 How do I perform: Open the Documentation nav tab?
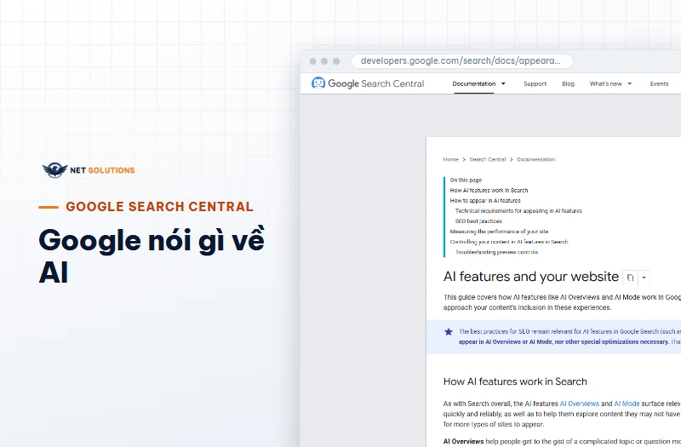point(474,83)
